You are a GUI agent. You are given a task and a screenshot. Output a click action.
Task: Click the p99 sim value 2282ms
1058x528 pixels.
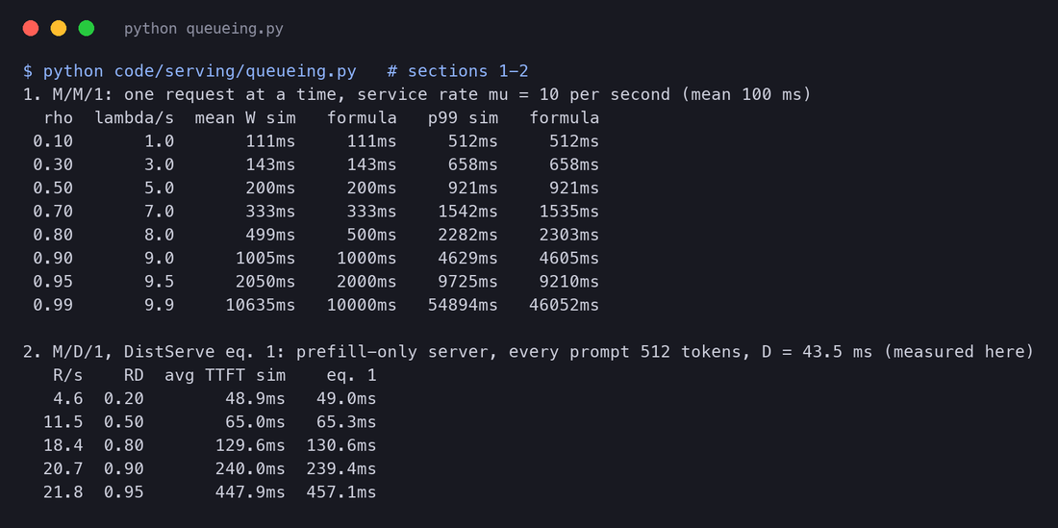[467, 235]
